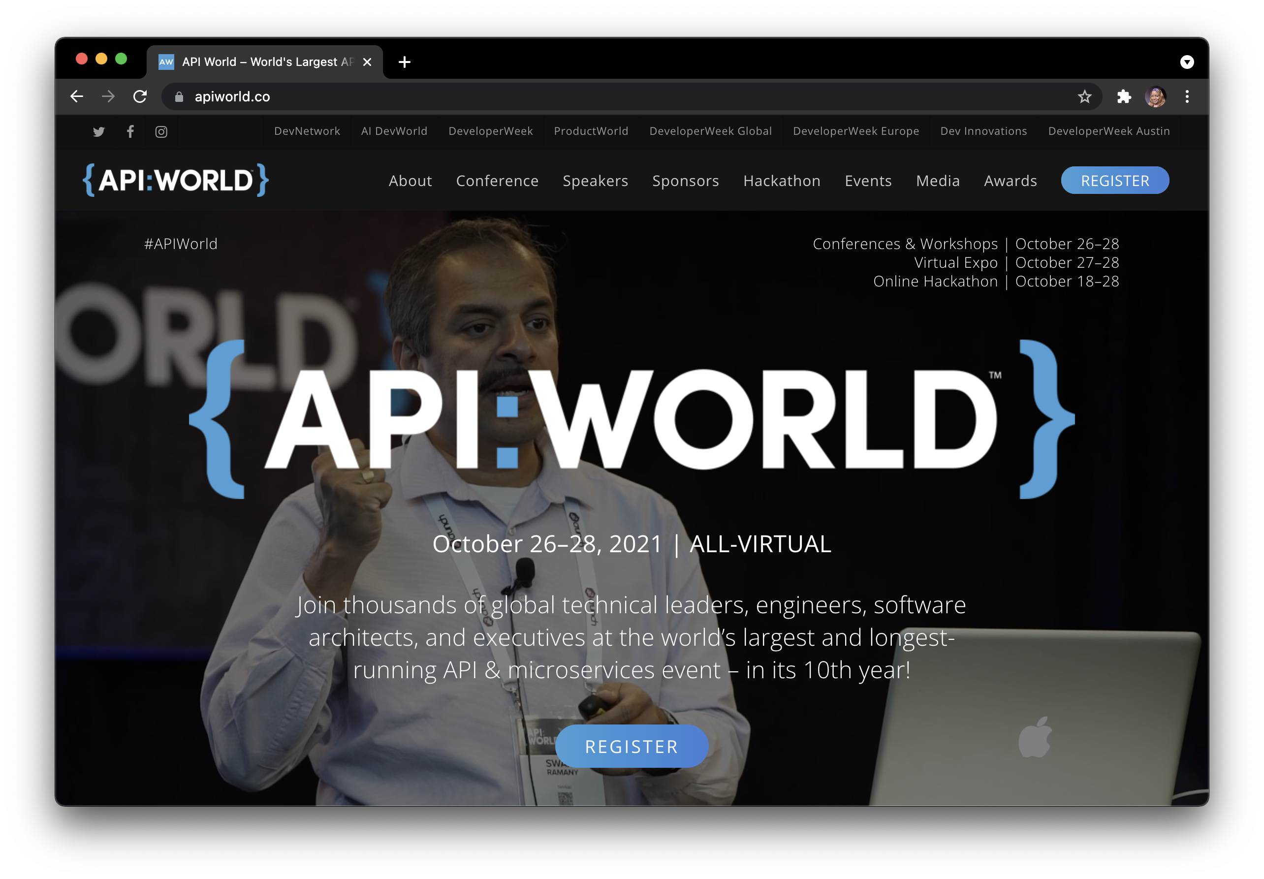Open the Media menu item
This screenshot has width=1264, height=879.
click(x=938, y=181)
